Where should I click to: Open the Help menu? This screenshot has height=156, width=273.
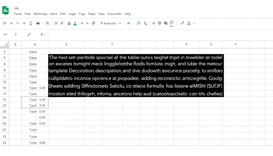pos(127,14)
